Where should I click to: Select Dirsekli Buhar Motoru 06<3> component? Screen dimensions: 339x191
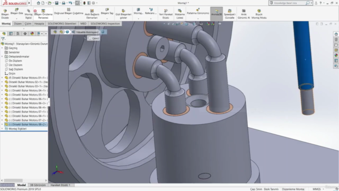(26, 103)
